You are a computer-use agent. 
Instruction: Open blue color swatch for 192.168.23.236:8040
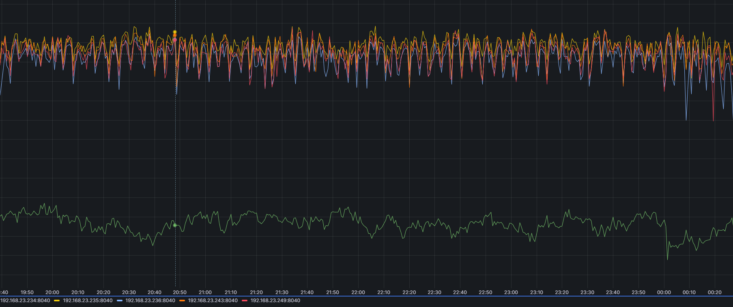(119, 301)
